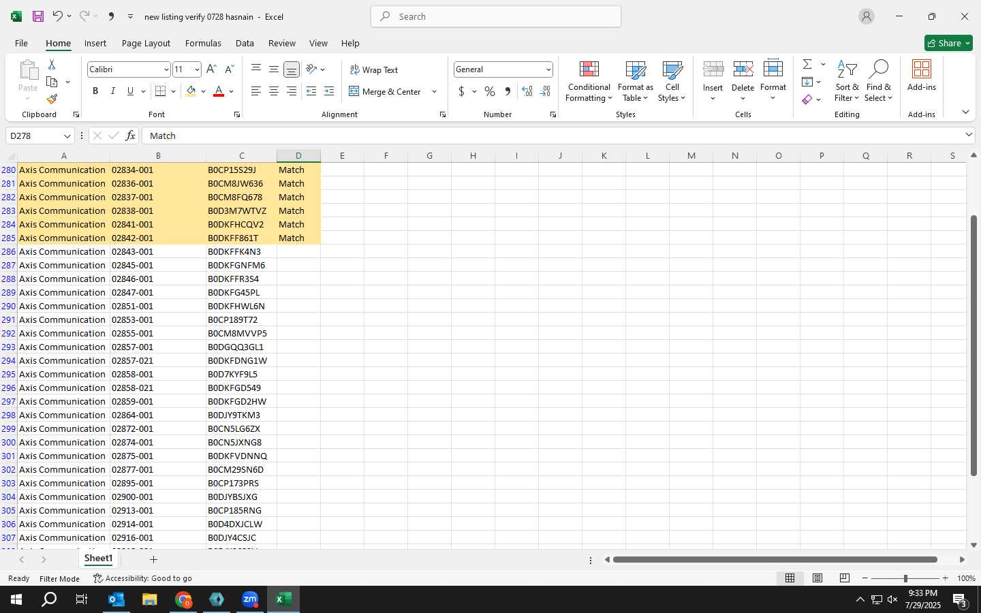Apply Comma Style number format
The image size is (981, 613).
pyautogui.click(x=508, y=91)
